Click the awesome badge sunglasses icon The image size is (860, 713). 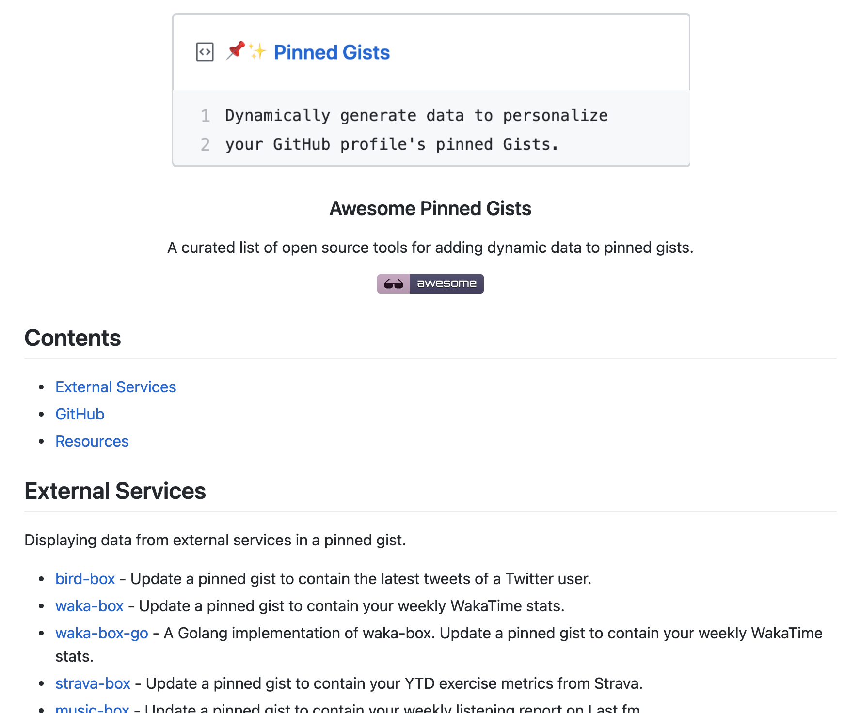point(394,284)
